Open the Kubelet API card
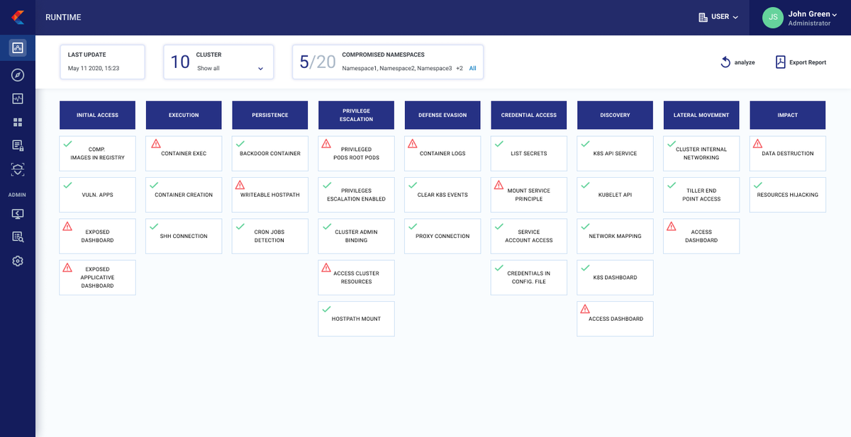This screenshot has width=851, height=437. coord(616,195)
